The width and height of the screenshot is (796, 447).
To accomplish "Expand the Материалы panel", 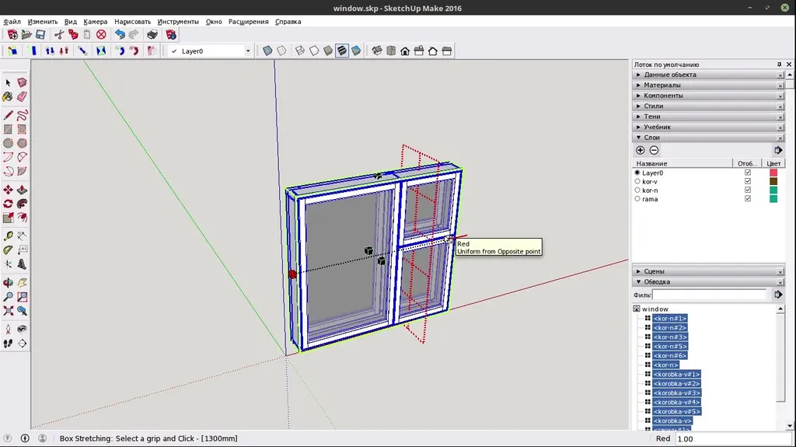I will coord(708,86).
